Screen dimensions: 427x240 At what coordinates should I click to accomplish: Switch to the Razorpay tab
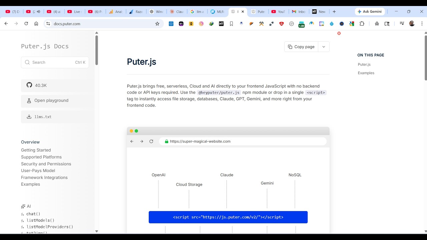(136, 11)
